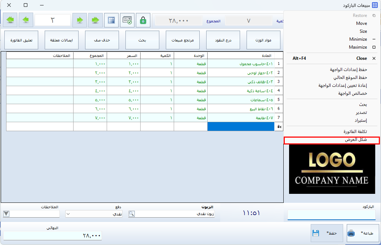Choose Minimize from the system menu
The width and height of the screenshot is (381, 245).
point(332,39)
